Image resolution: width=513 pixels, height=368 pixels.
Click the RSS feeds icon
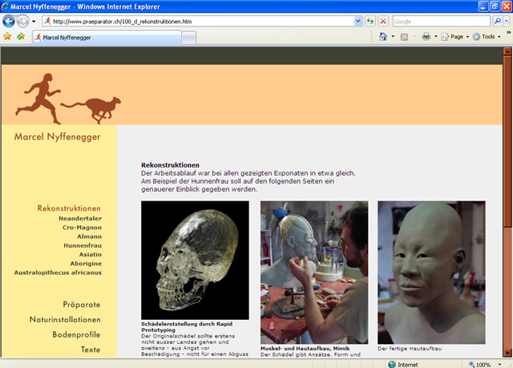pos(405,37)
